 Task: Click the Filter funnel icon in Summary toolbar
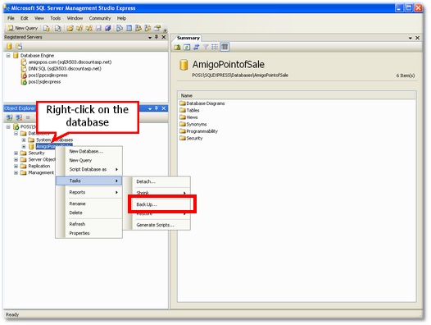point(206,47)
